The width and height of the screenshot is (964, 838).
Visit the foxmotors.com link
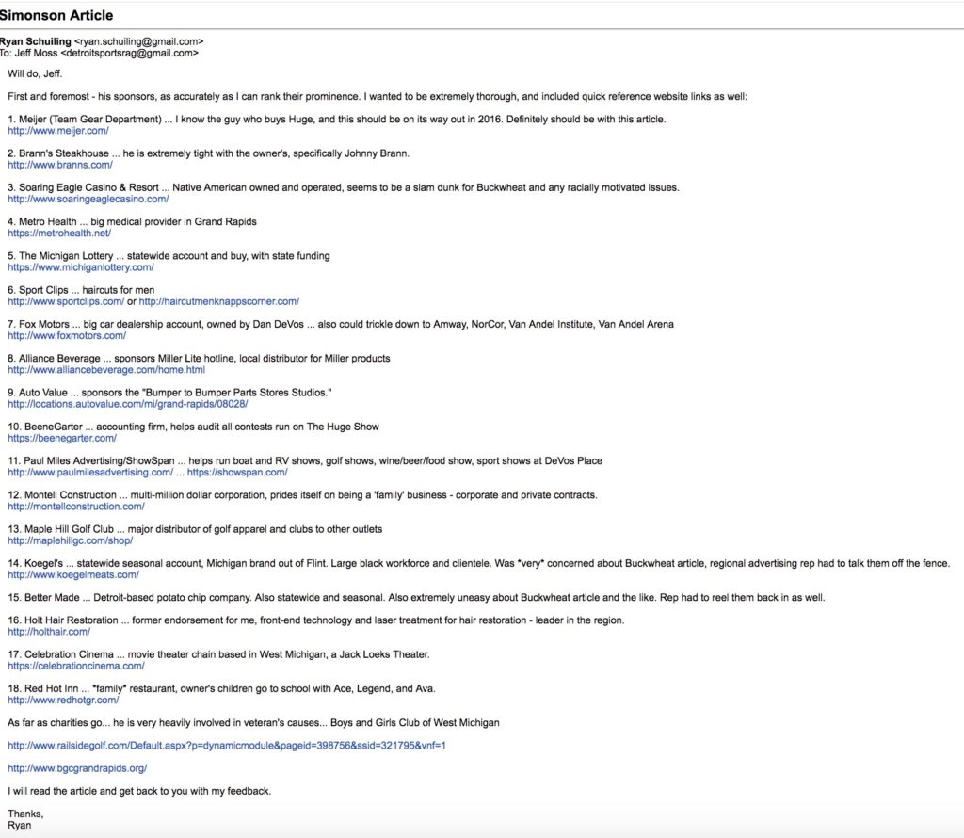pyautogui.click(x=67, y=336)
